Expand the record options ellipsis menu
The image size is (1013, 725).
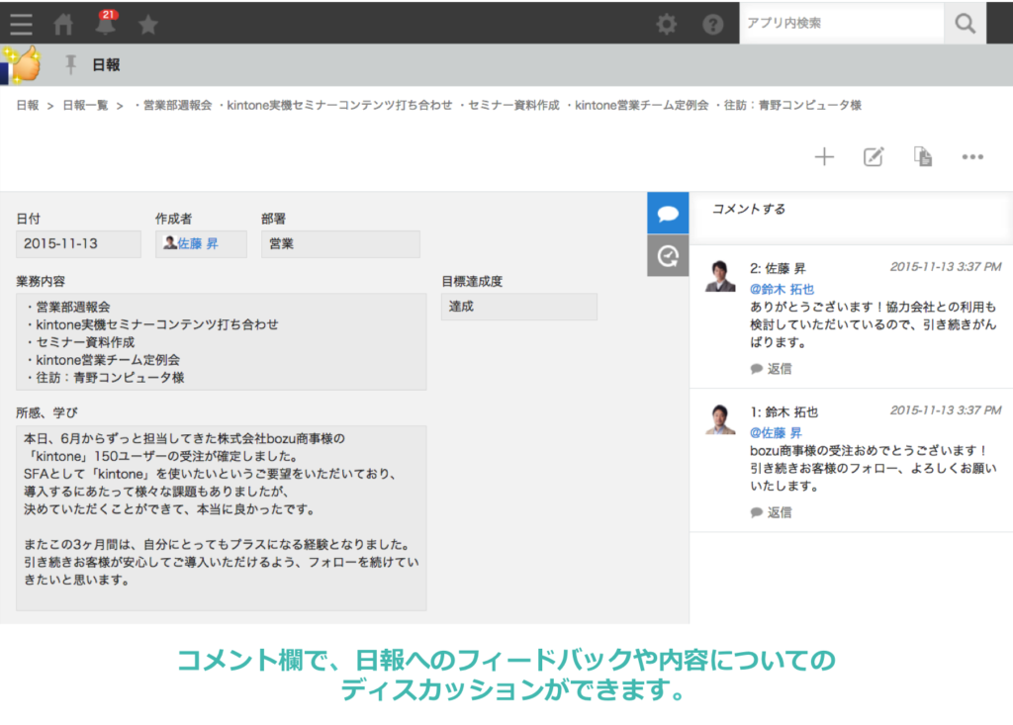tap(972, 156)
